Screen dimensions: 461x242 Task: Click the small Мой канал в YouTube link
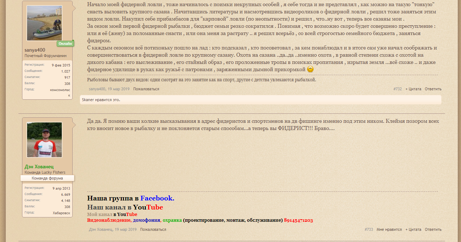pyautogui.click(x=112, y=214)
